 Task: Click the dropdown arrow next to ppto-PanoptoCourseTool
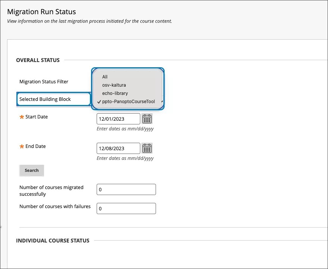162,101
